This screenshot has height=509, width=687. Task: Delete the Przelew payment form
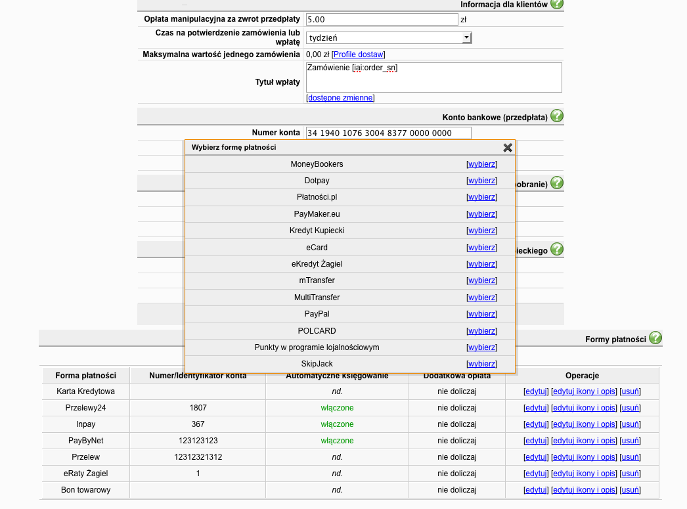click(630, 457)
